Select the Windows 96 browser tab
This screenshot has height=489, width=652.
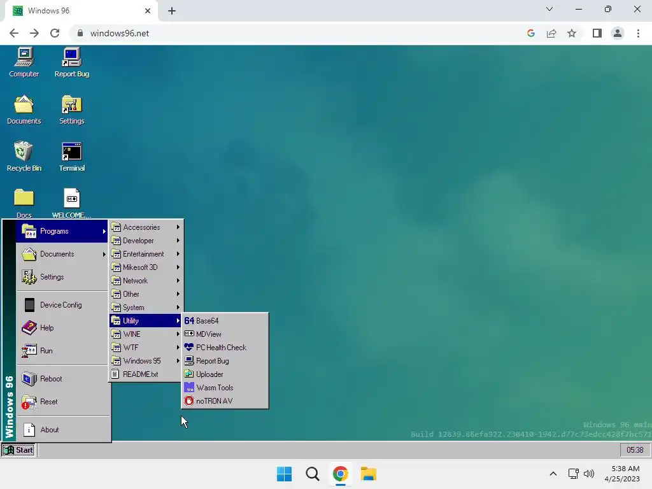[x=81, y=11]
